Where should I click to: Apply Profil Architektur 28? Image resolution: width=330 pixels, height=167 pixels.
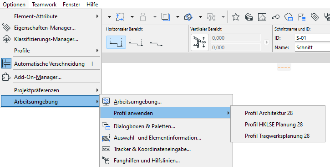[x=278, y=113]
